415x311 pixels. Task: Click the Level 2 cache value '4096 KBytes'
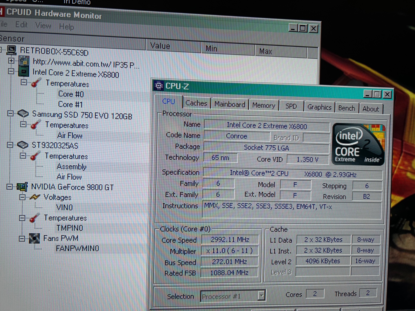(x=323, y=261)
